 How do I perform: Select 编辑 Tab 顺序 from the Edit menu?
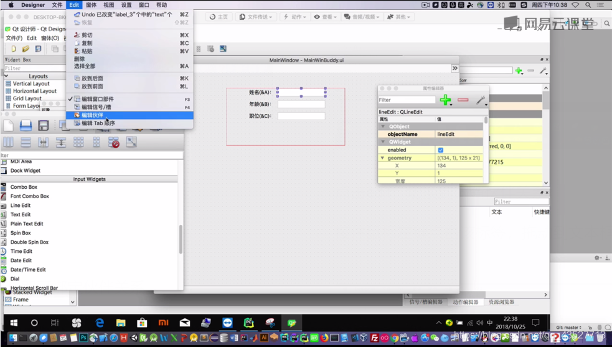[x=129, y=123]
